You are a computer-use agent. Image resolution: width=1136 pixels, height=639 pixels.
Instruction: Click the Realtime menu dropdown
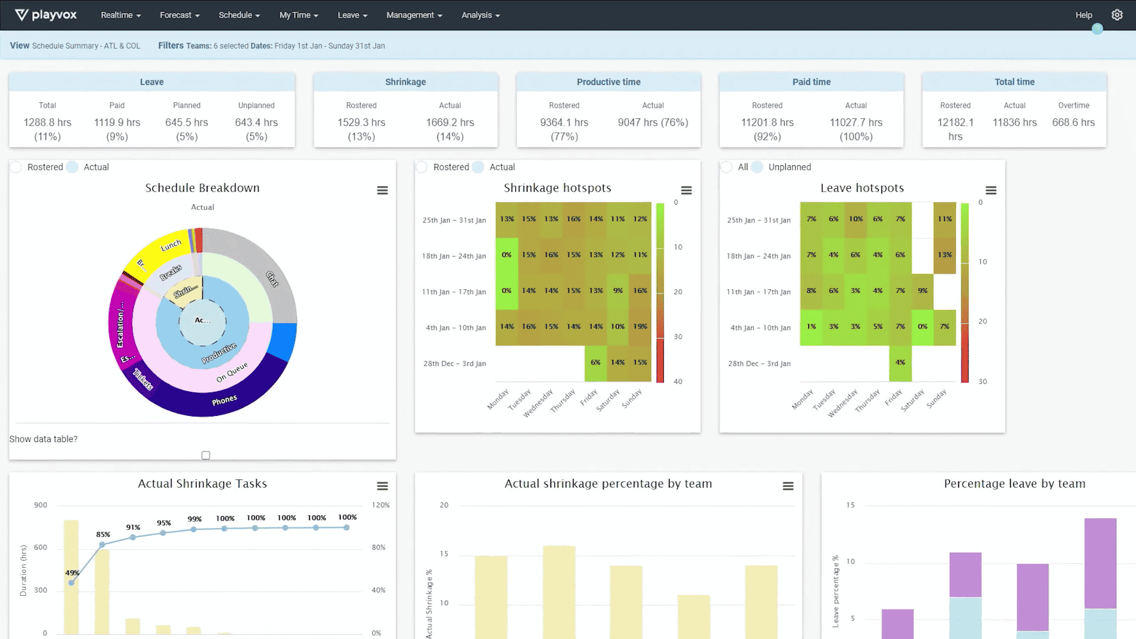(120, 15)
